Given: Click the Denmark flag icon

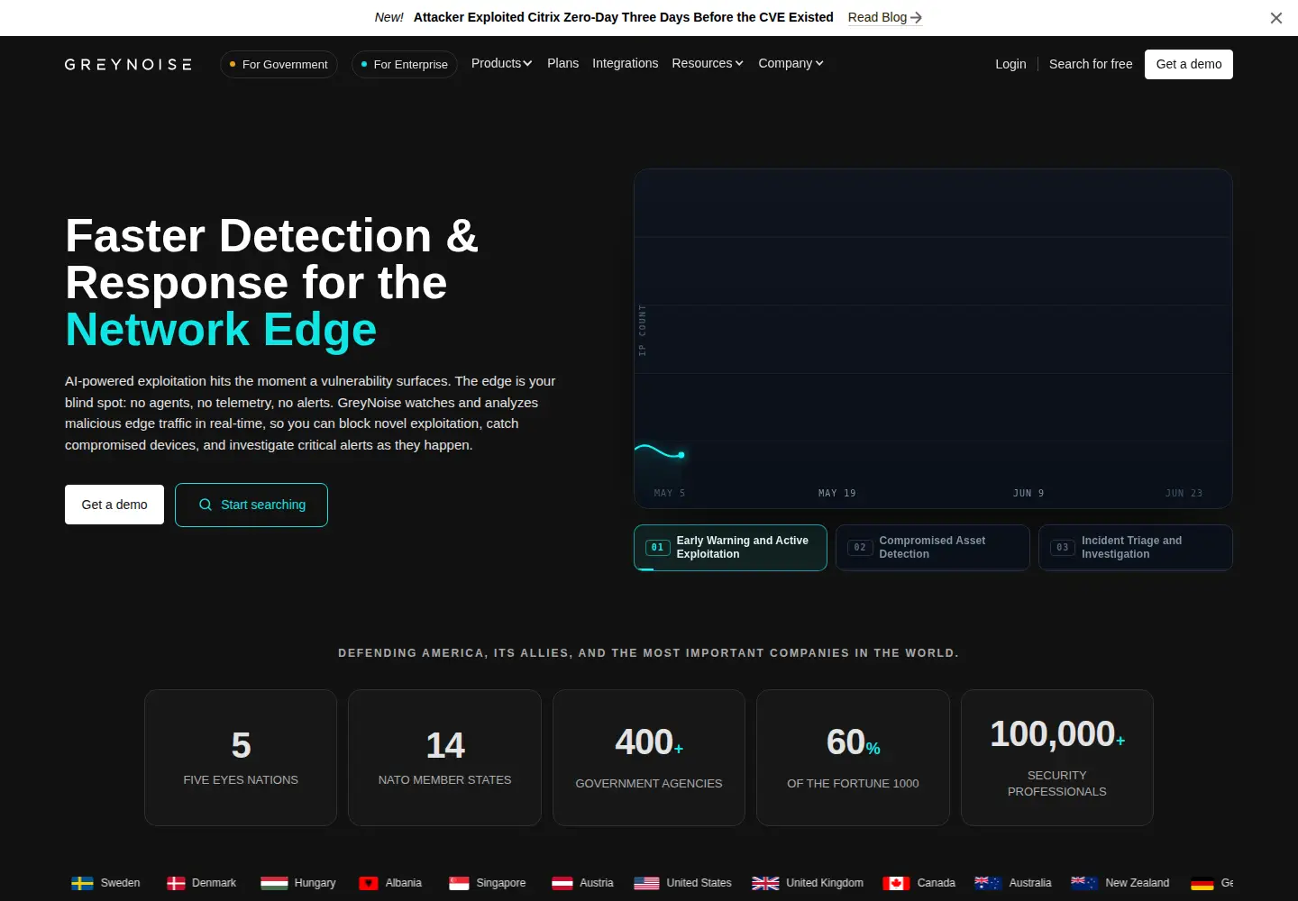Looking at the screenshot, I should click(176, 883).
